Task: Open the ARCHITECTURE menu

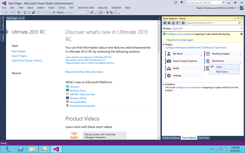Action: coord(86,8)
